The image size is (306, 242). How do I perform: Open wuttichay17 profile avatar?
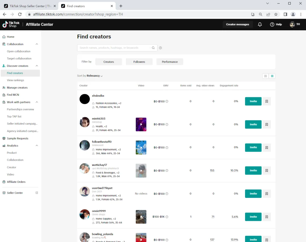(x=84, y=168)
